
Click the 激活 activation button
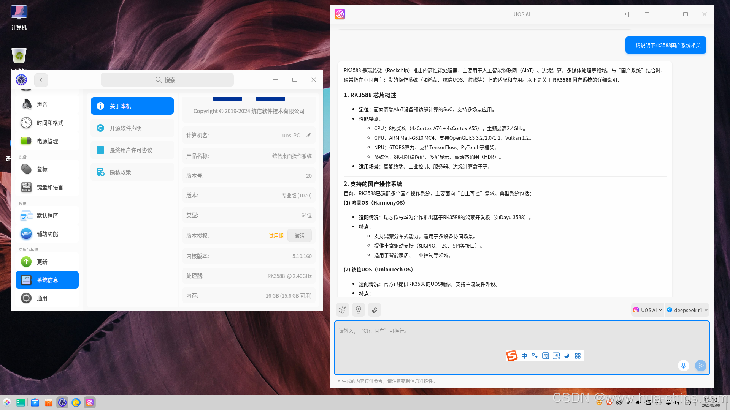tap(299, 235)
